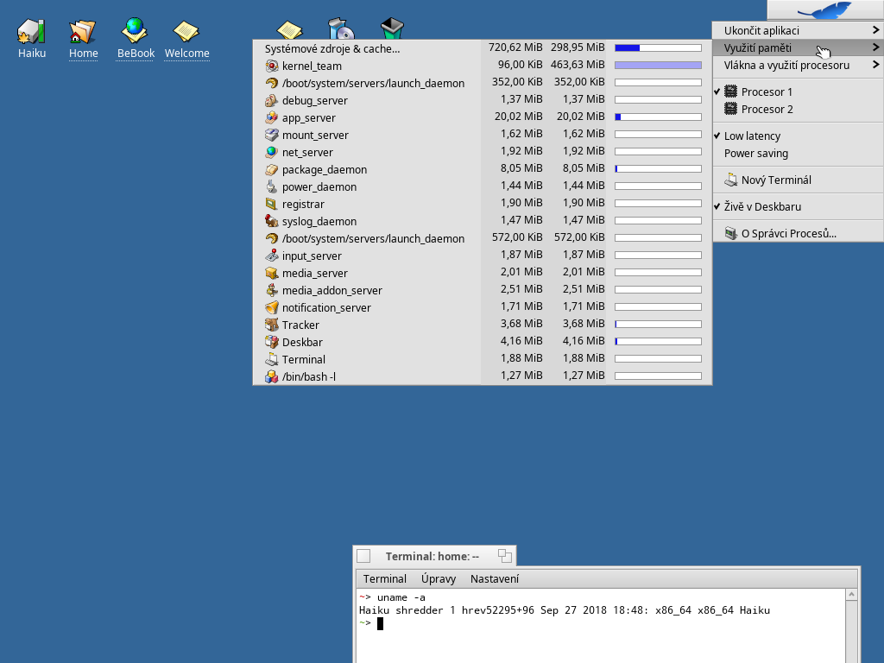Click the Procesor 1 chip icon
This screenshot has height=663, width=884.
730,92
